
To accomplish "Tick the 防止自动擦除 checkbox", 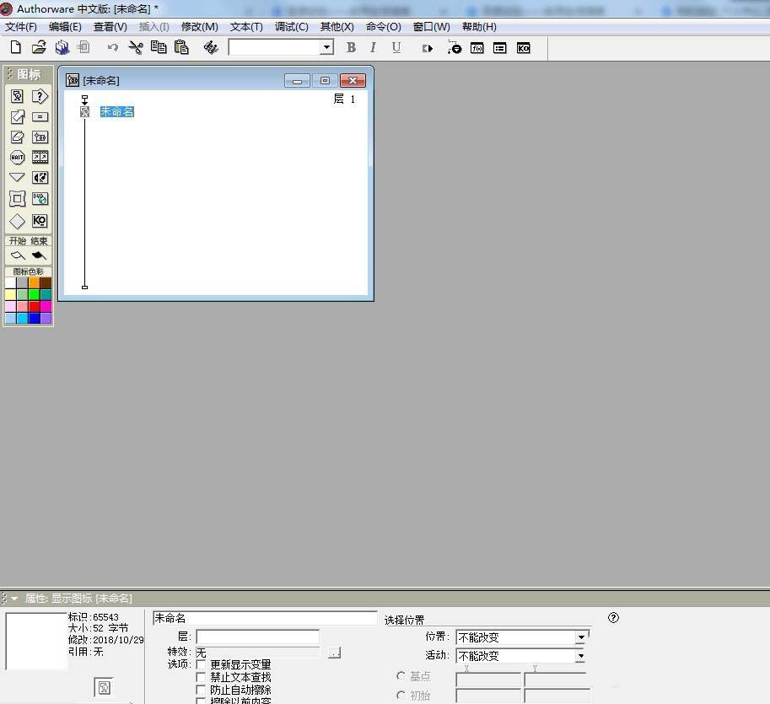I will [201, 691].
